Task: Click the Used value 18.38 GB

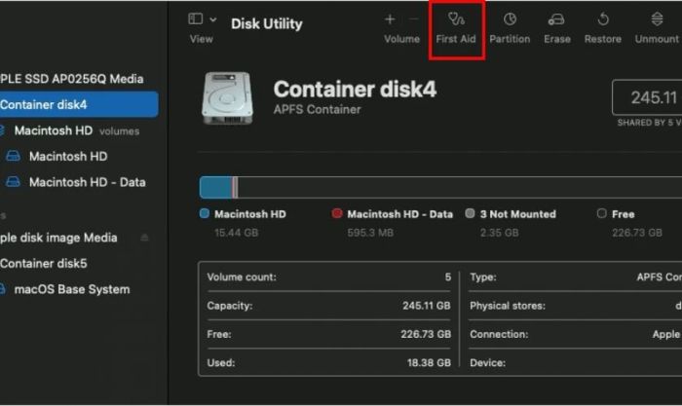Action: (429, 362)
